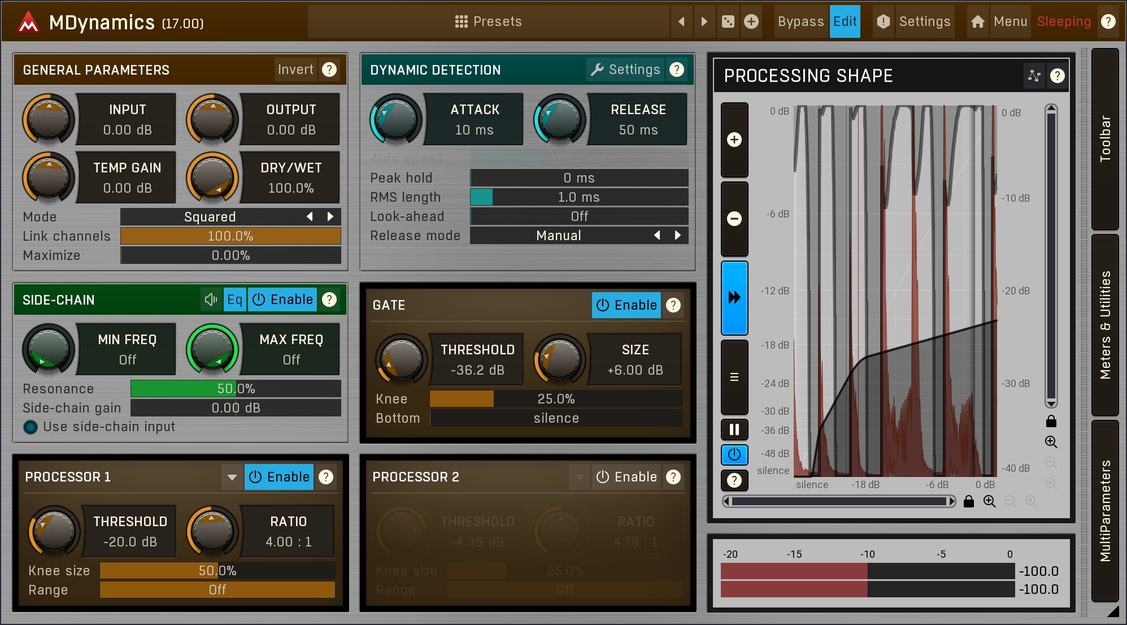Click the Bypass button
This screenshot has width=1127, height=625.
pyautogui.click(x=800, y=21)
